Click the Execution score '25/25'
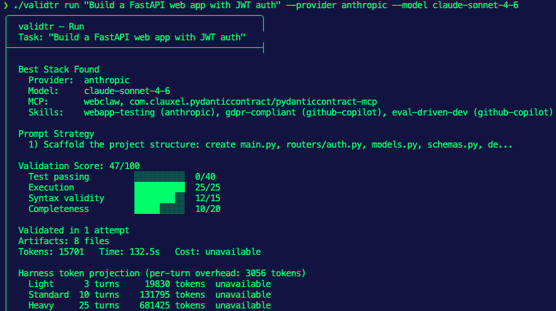The height and width of the screenshot is (311, 556). (x=208, y=187)
